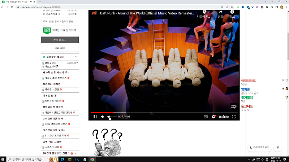Pause the YouTube video

tap(95, 117)
